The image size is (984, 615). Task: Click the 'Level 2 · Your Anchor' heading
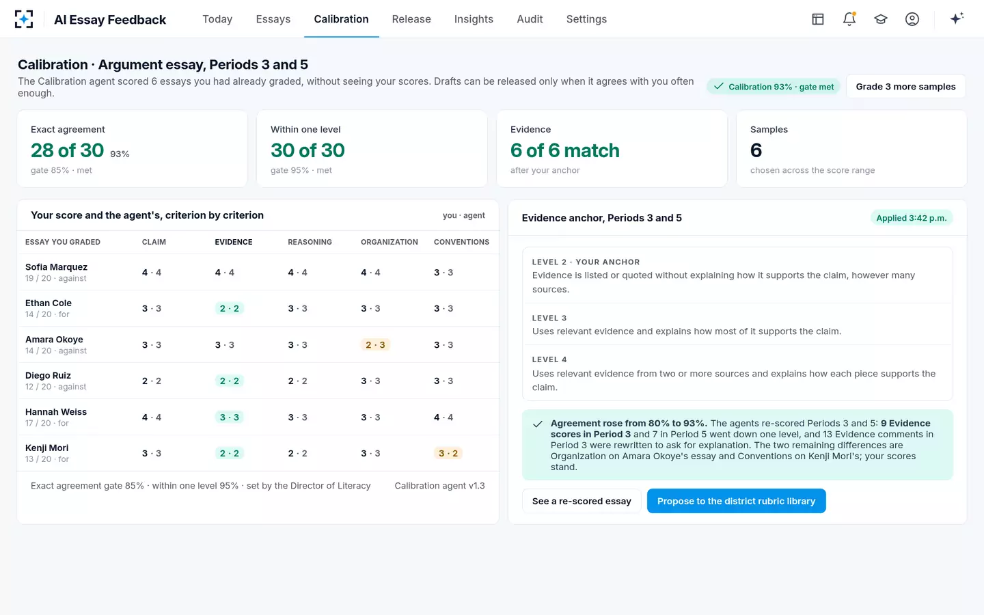pyautogui.click(x=586, y=262)
